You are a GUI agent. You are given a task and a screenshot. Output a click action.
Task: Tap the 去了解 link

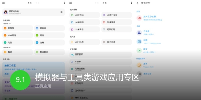8,91
